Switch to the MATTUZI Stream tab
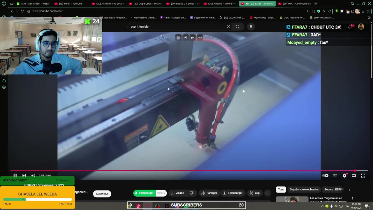This screenshot has width=373, height=210. pyautogui.click(x=33, y=4)
